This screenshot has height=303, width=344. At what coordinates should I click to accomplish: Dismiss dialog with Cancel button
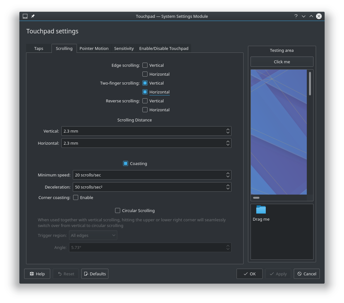tap(307, 274)
